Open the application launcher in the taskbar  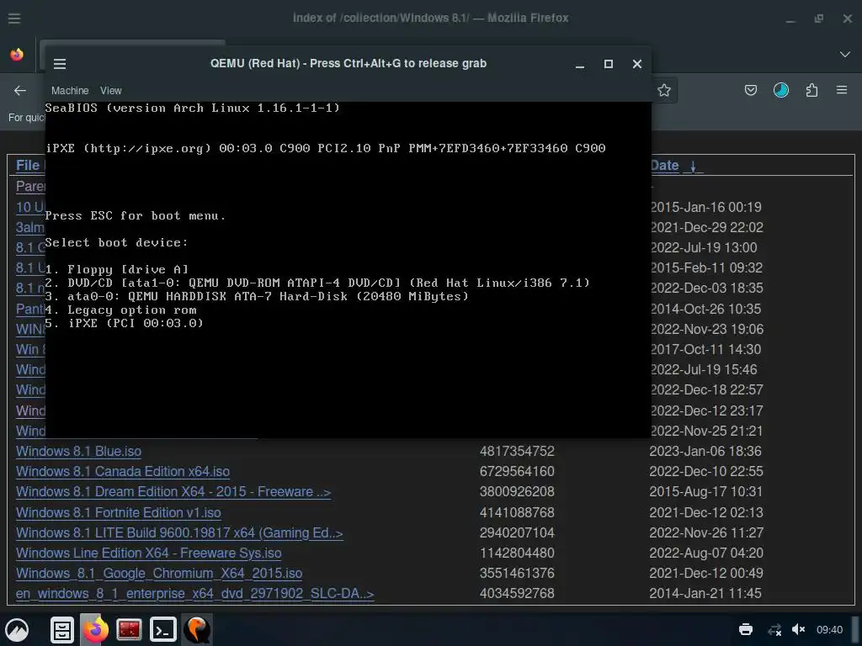pyautogui.click(x=17, y=630)
